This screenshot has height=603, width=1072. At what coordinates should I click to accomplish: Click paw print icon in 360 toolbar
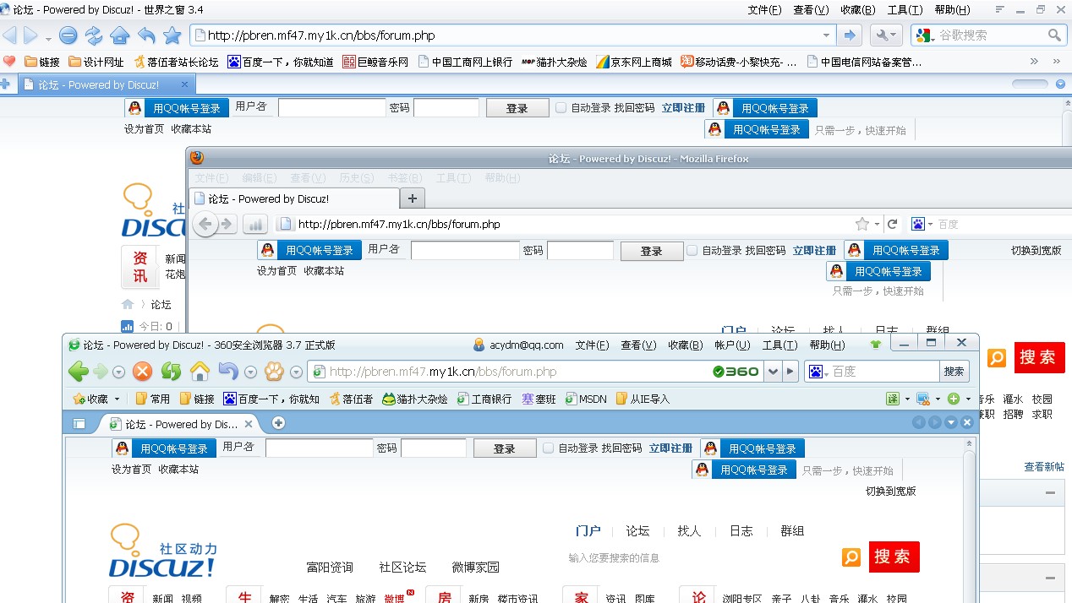coord(275,371)
